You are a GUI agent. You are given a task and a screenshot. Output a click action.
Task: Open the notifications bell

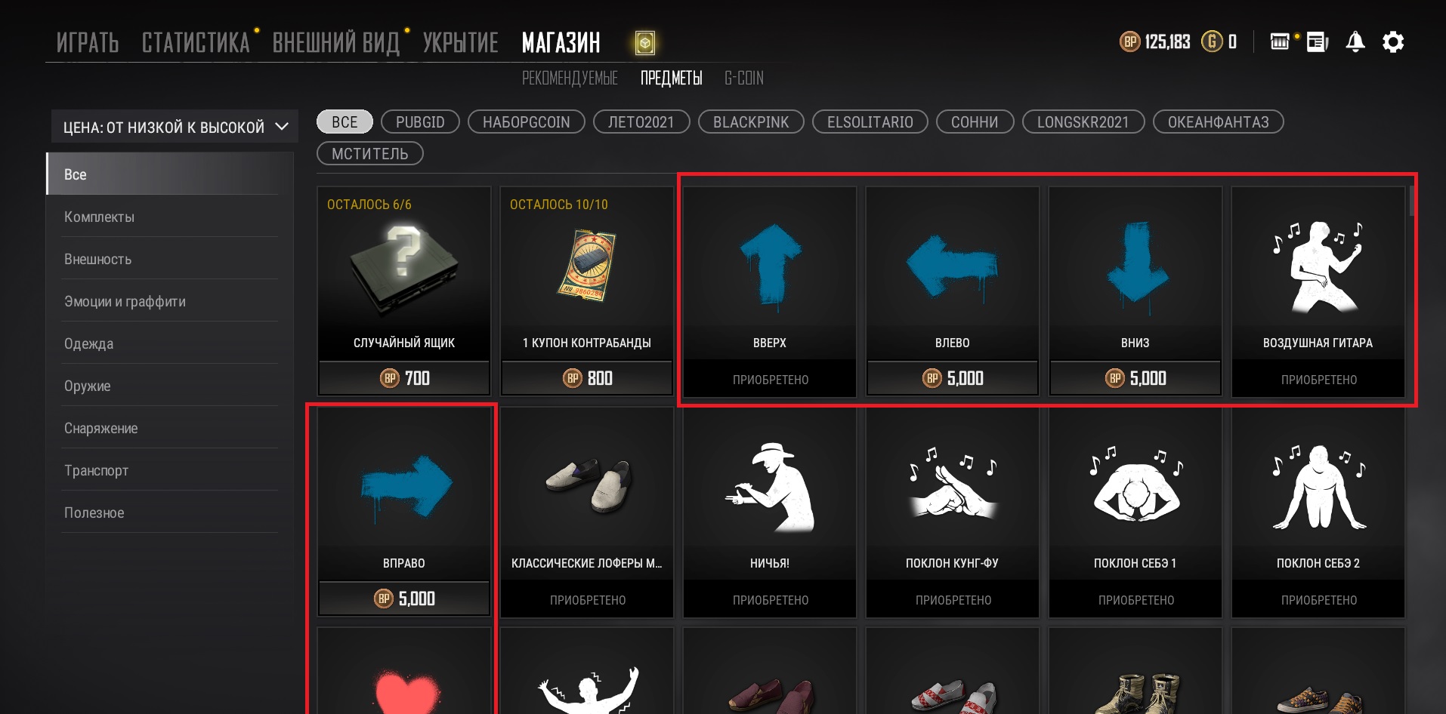(1355, 42)
